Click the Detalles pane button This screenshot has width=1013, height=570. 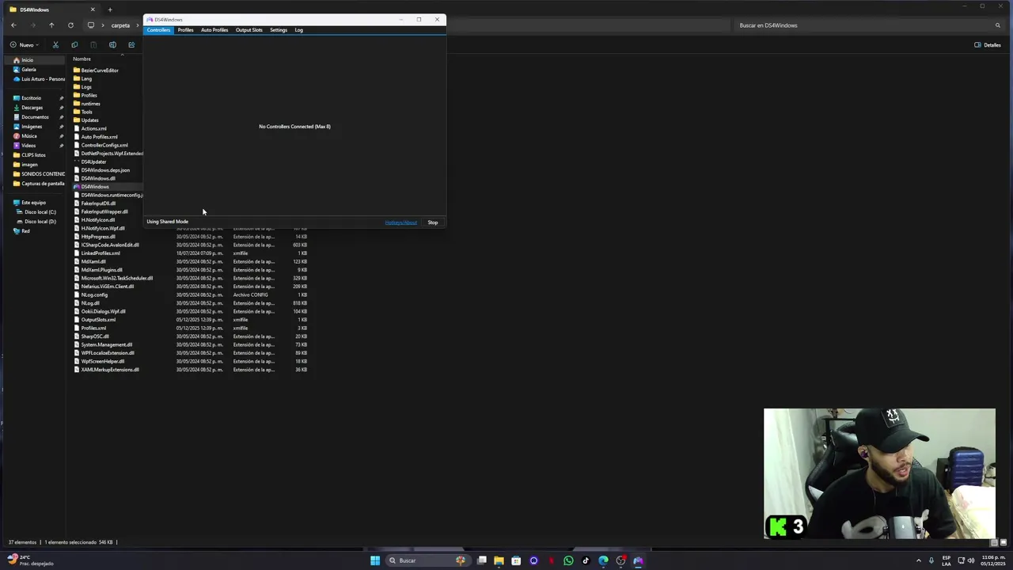point(988,45)
